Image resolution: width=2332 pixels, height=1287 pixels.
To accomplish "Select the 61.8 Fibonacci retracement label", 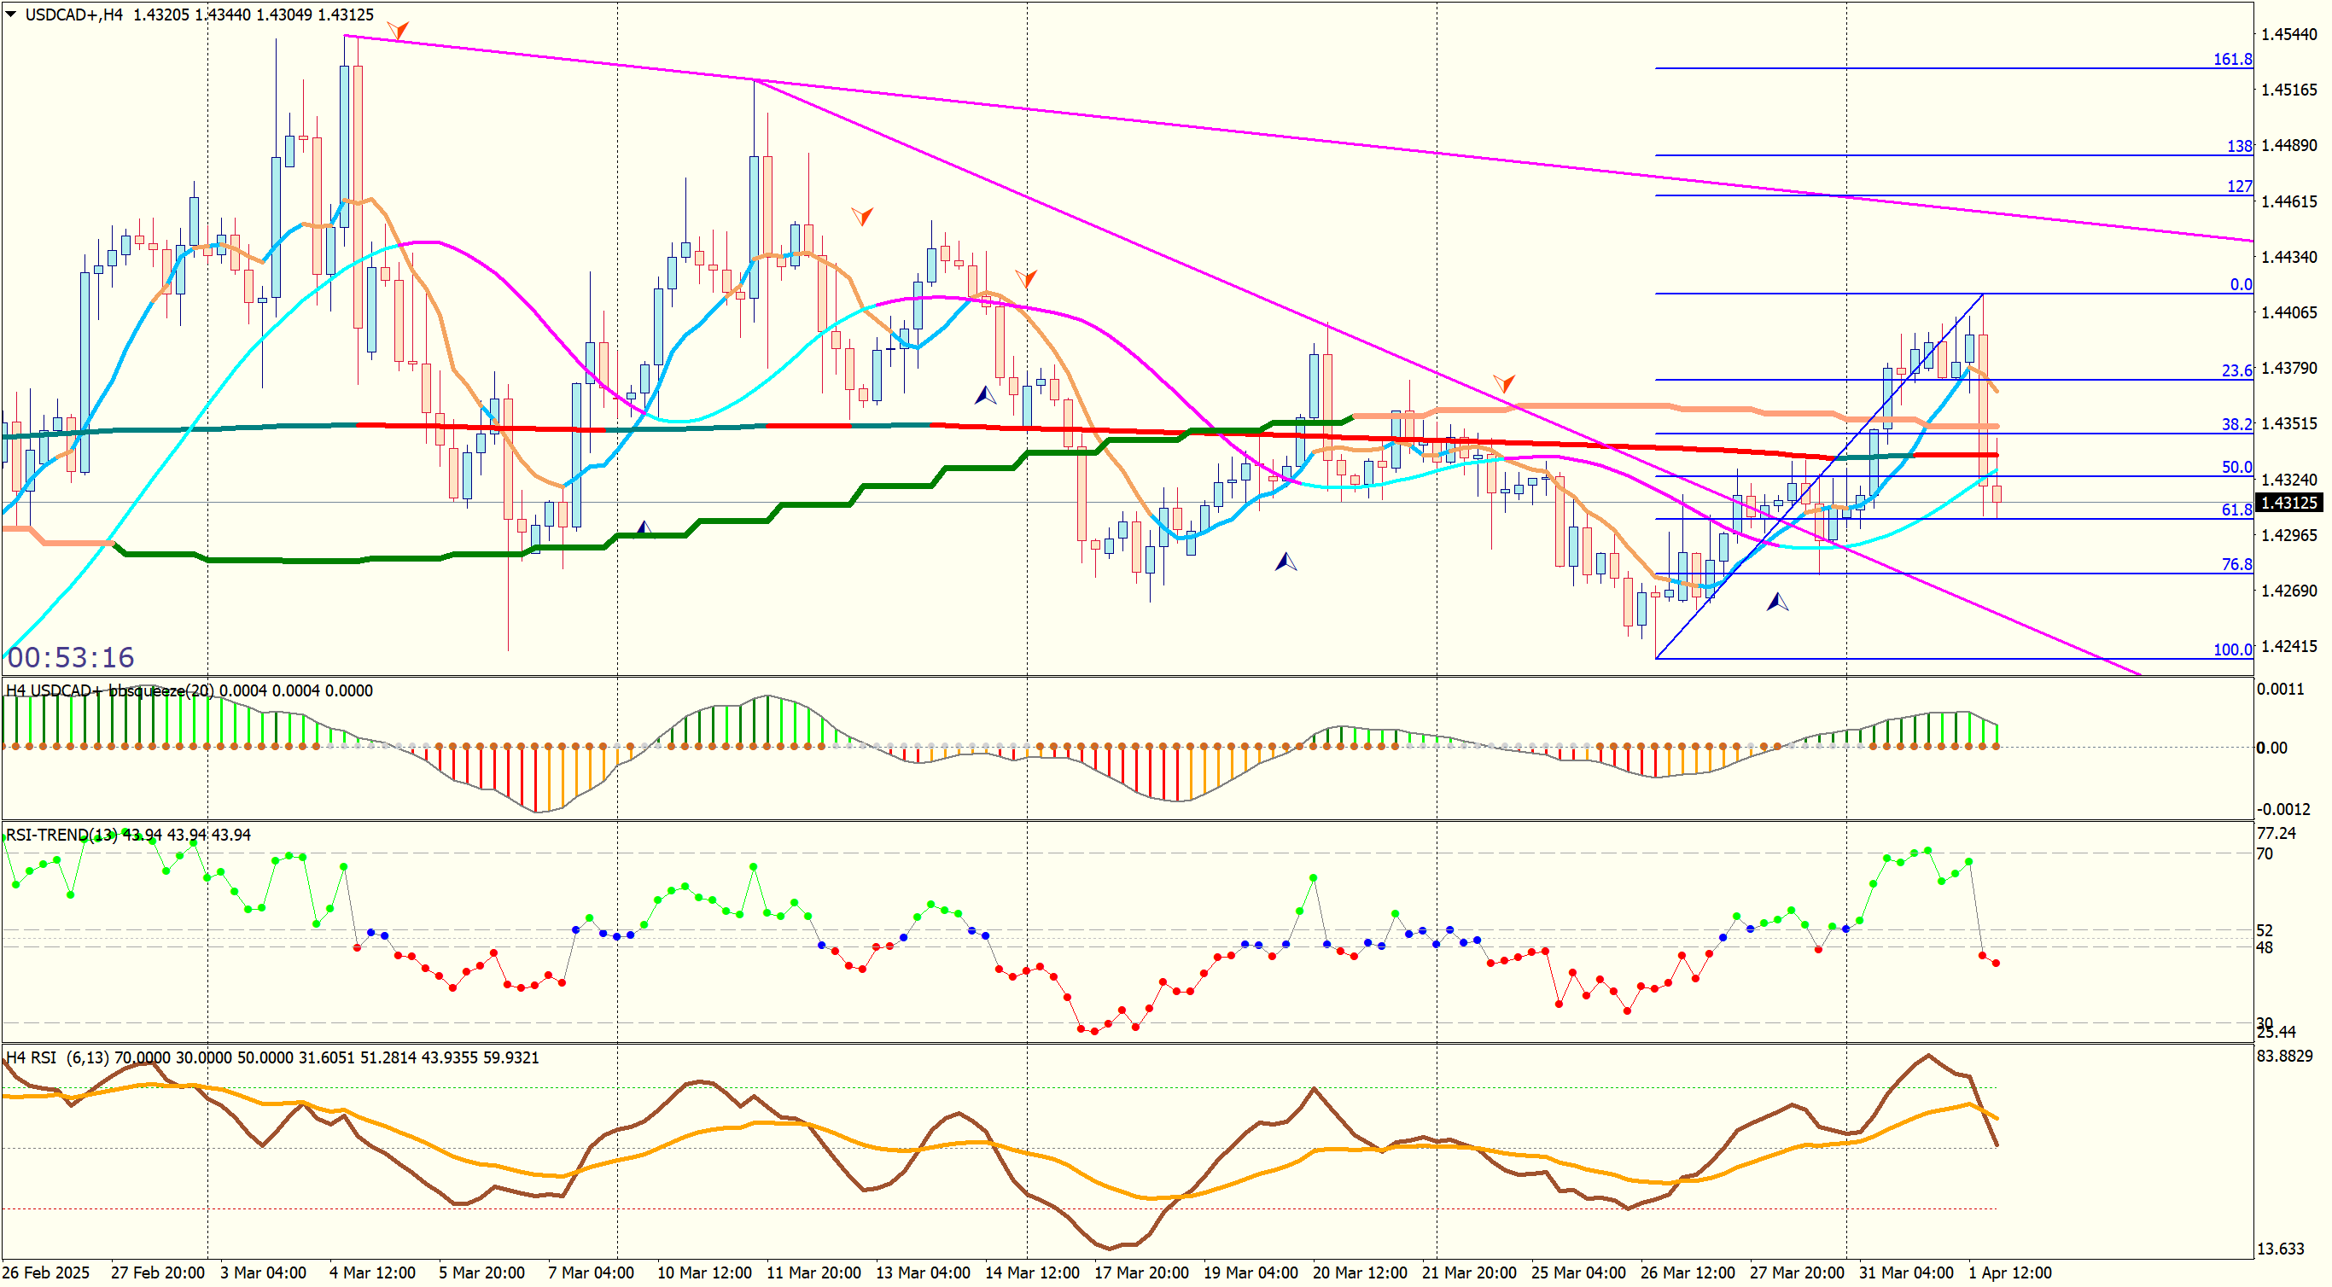I will point(2236,510).
